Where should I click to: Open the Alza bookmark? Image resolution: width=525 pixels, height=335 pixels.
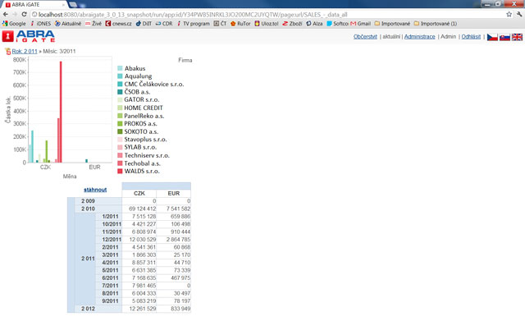314,24
